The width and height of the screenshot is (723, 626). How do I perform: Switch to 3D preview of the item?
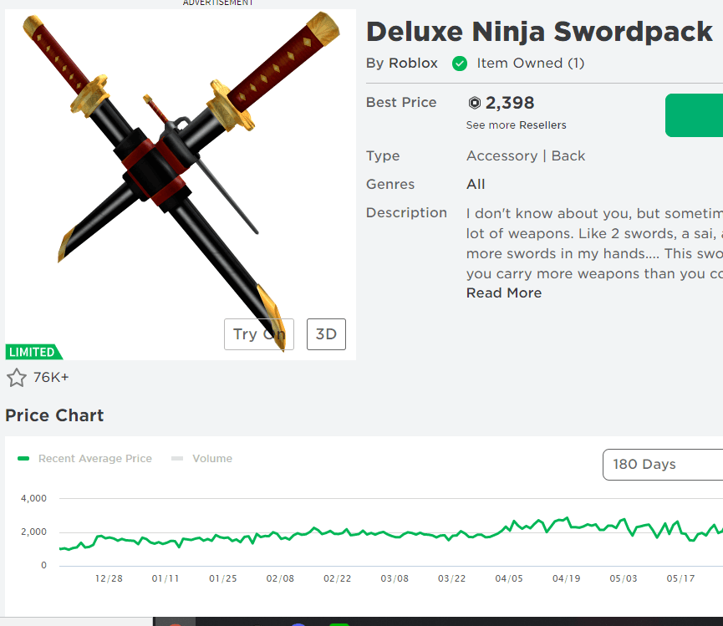click(326, 334)
